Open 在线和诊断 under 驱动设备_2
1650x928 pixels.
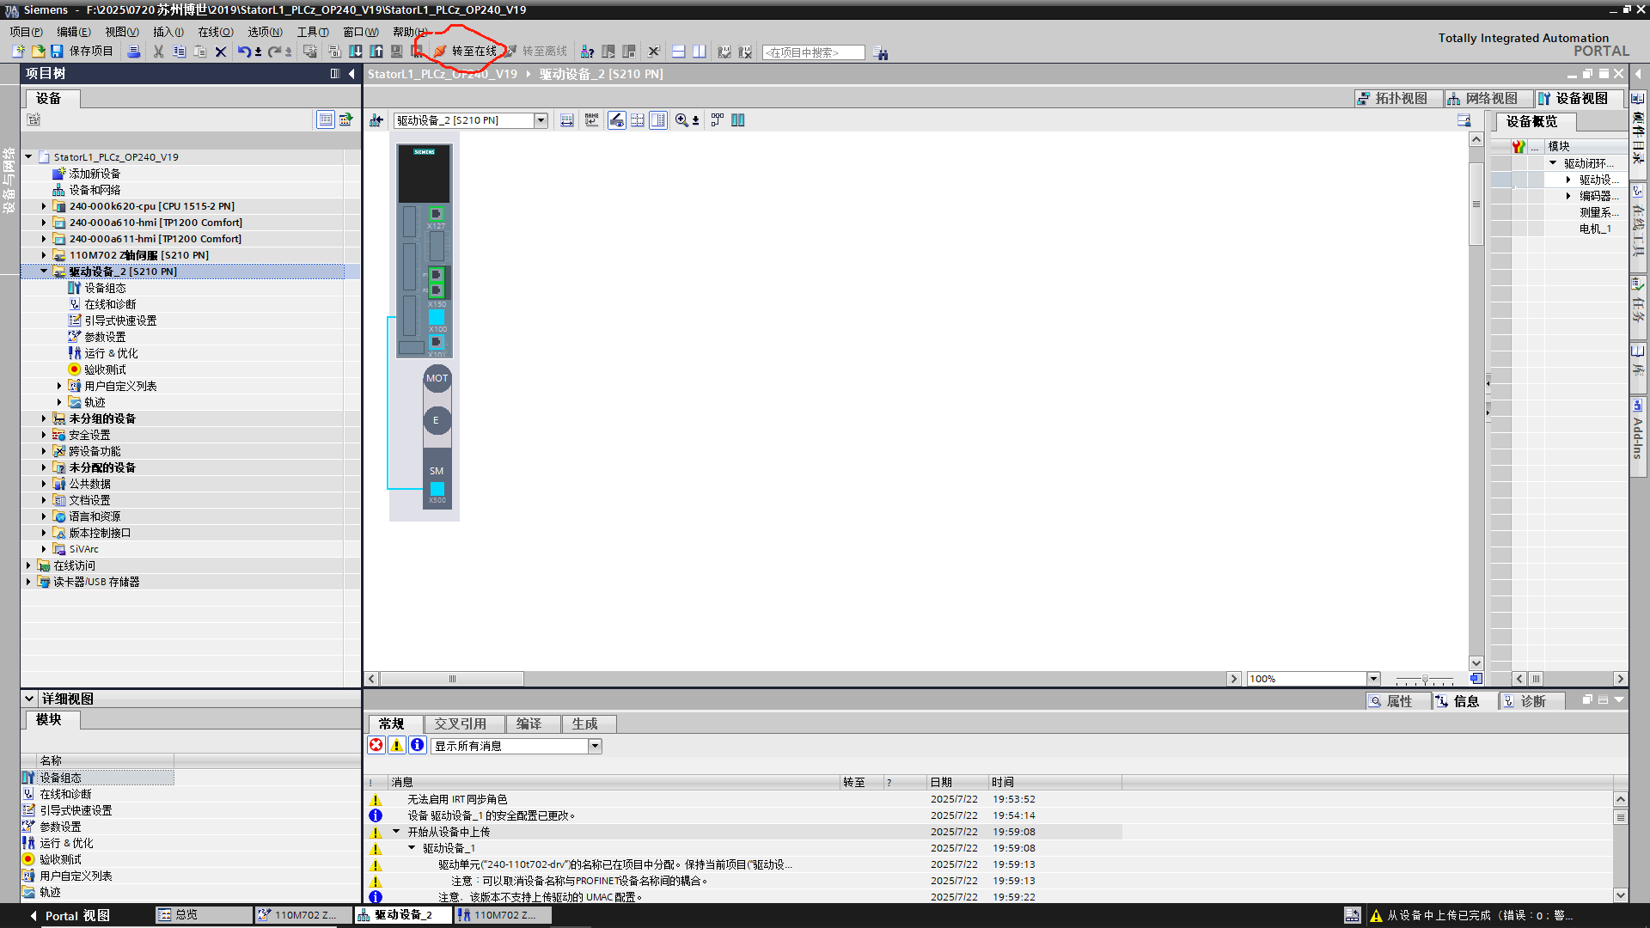coord(110,304)
